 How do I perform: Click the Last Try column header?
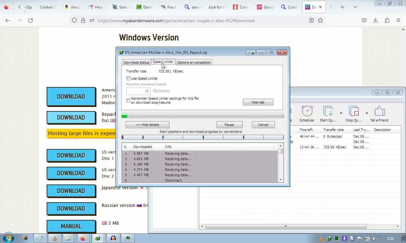click(361, 130)
